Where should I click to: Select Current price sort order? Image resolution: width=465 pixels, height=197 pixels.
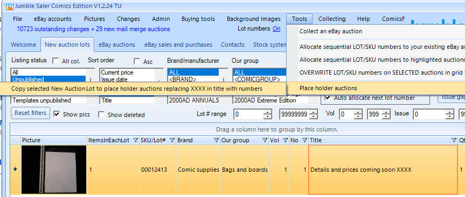(x=127, y=72)
